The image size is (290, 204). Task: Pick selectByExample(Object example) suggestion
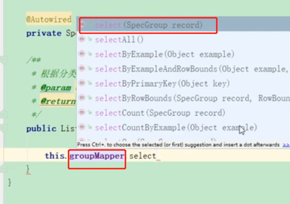coord(183,54)
